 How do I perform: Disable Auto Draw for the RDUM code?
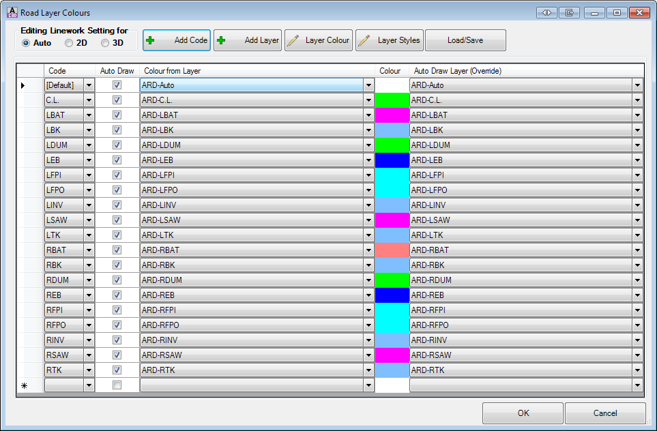(117, 280)
